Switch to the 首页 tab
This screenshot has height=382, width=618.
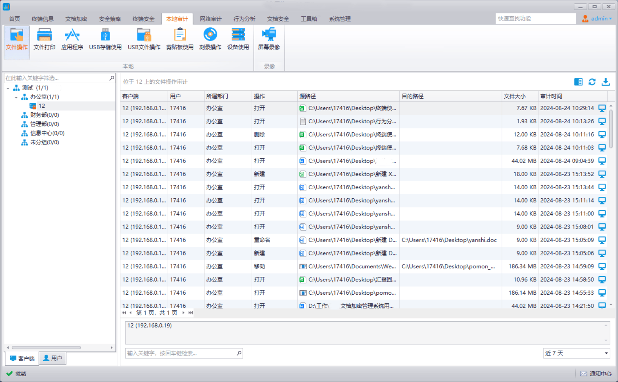15,19
